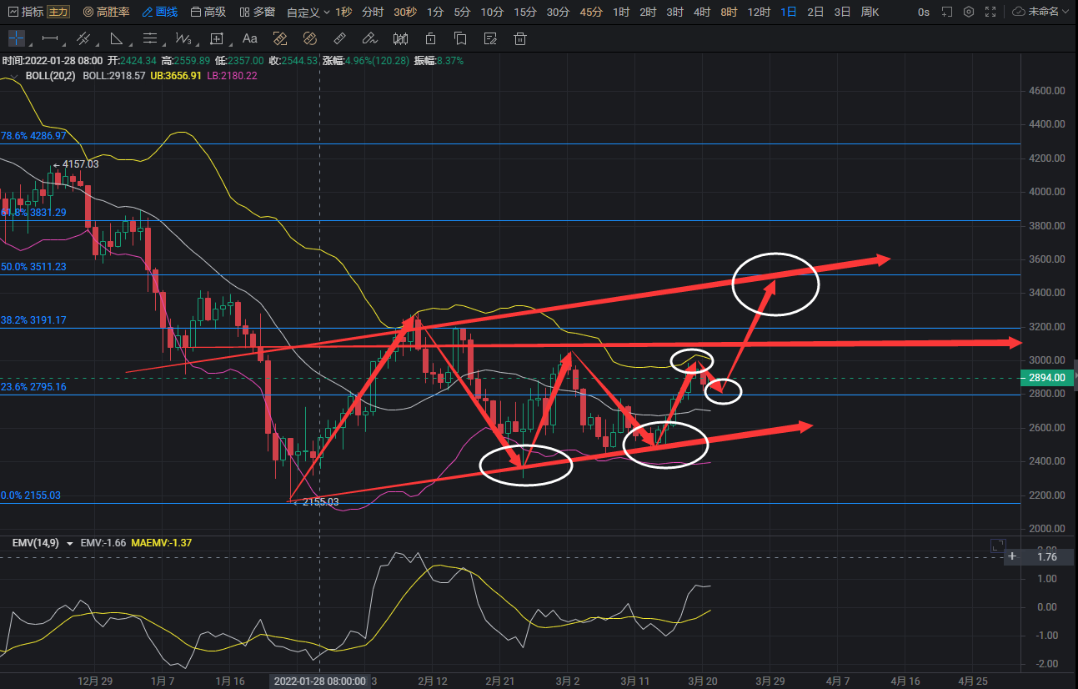Choose the Aa text annotation tool
This screenshot has width=1078, height=689.
coord(249,38)
